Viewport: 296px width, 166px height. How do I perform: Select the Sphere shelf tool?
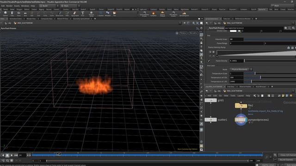[x=6, y=13]
